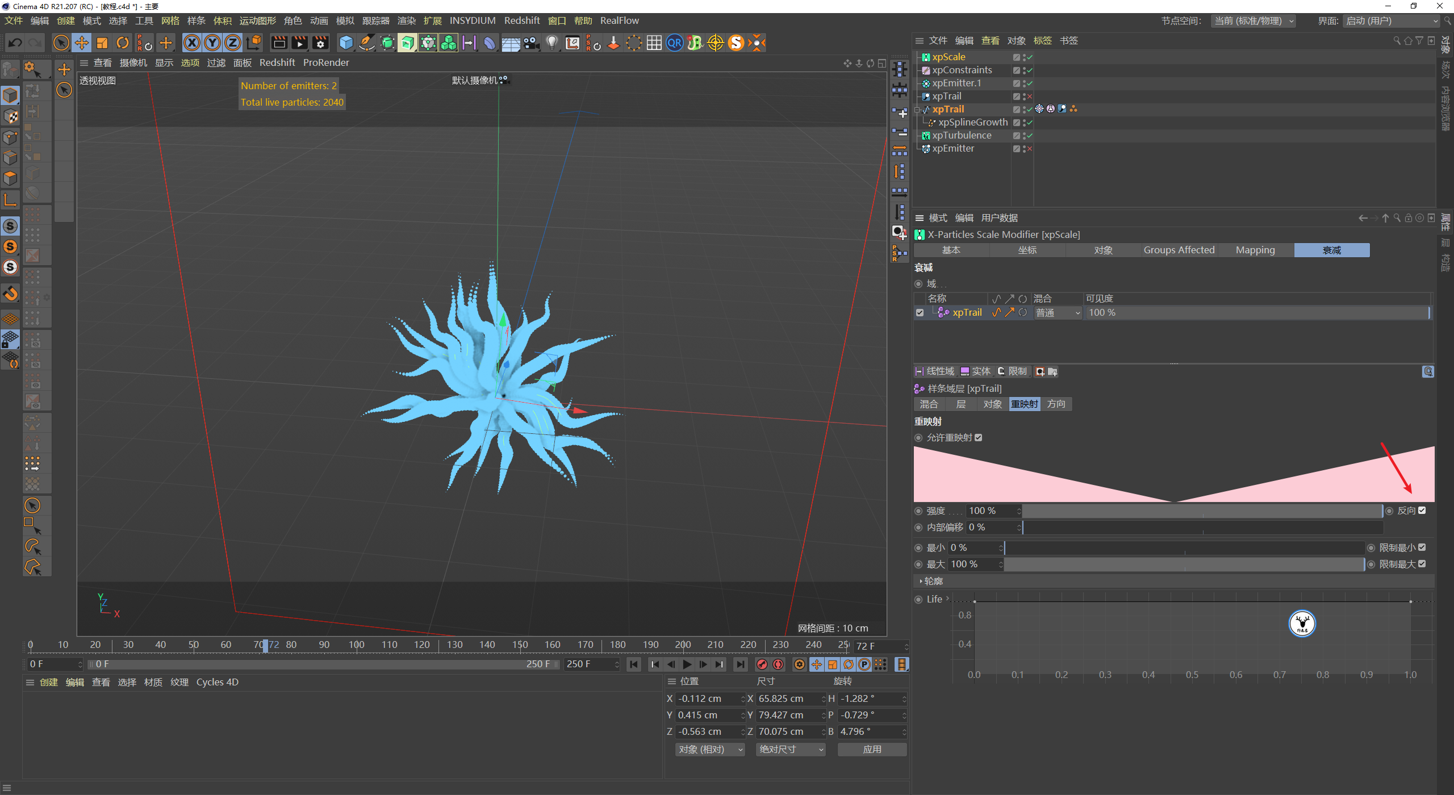Go to the start of animation
The height and width of the screenshot is (795, 1454).
coord(634,664)
